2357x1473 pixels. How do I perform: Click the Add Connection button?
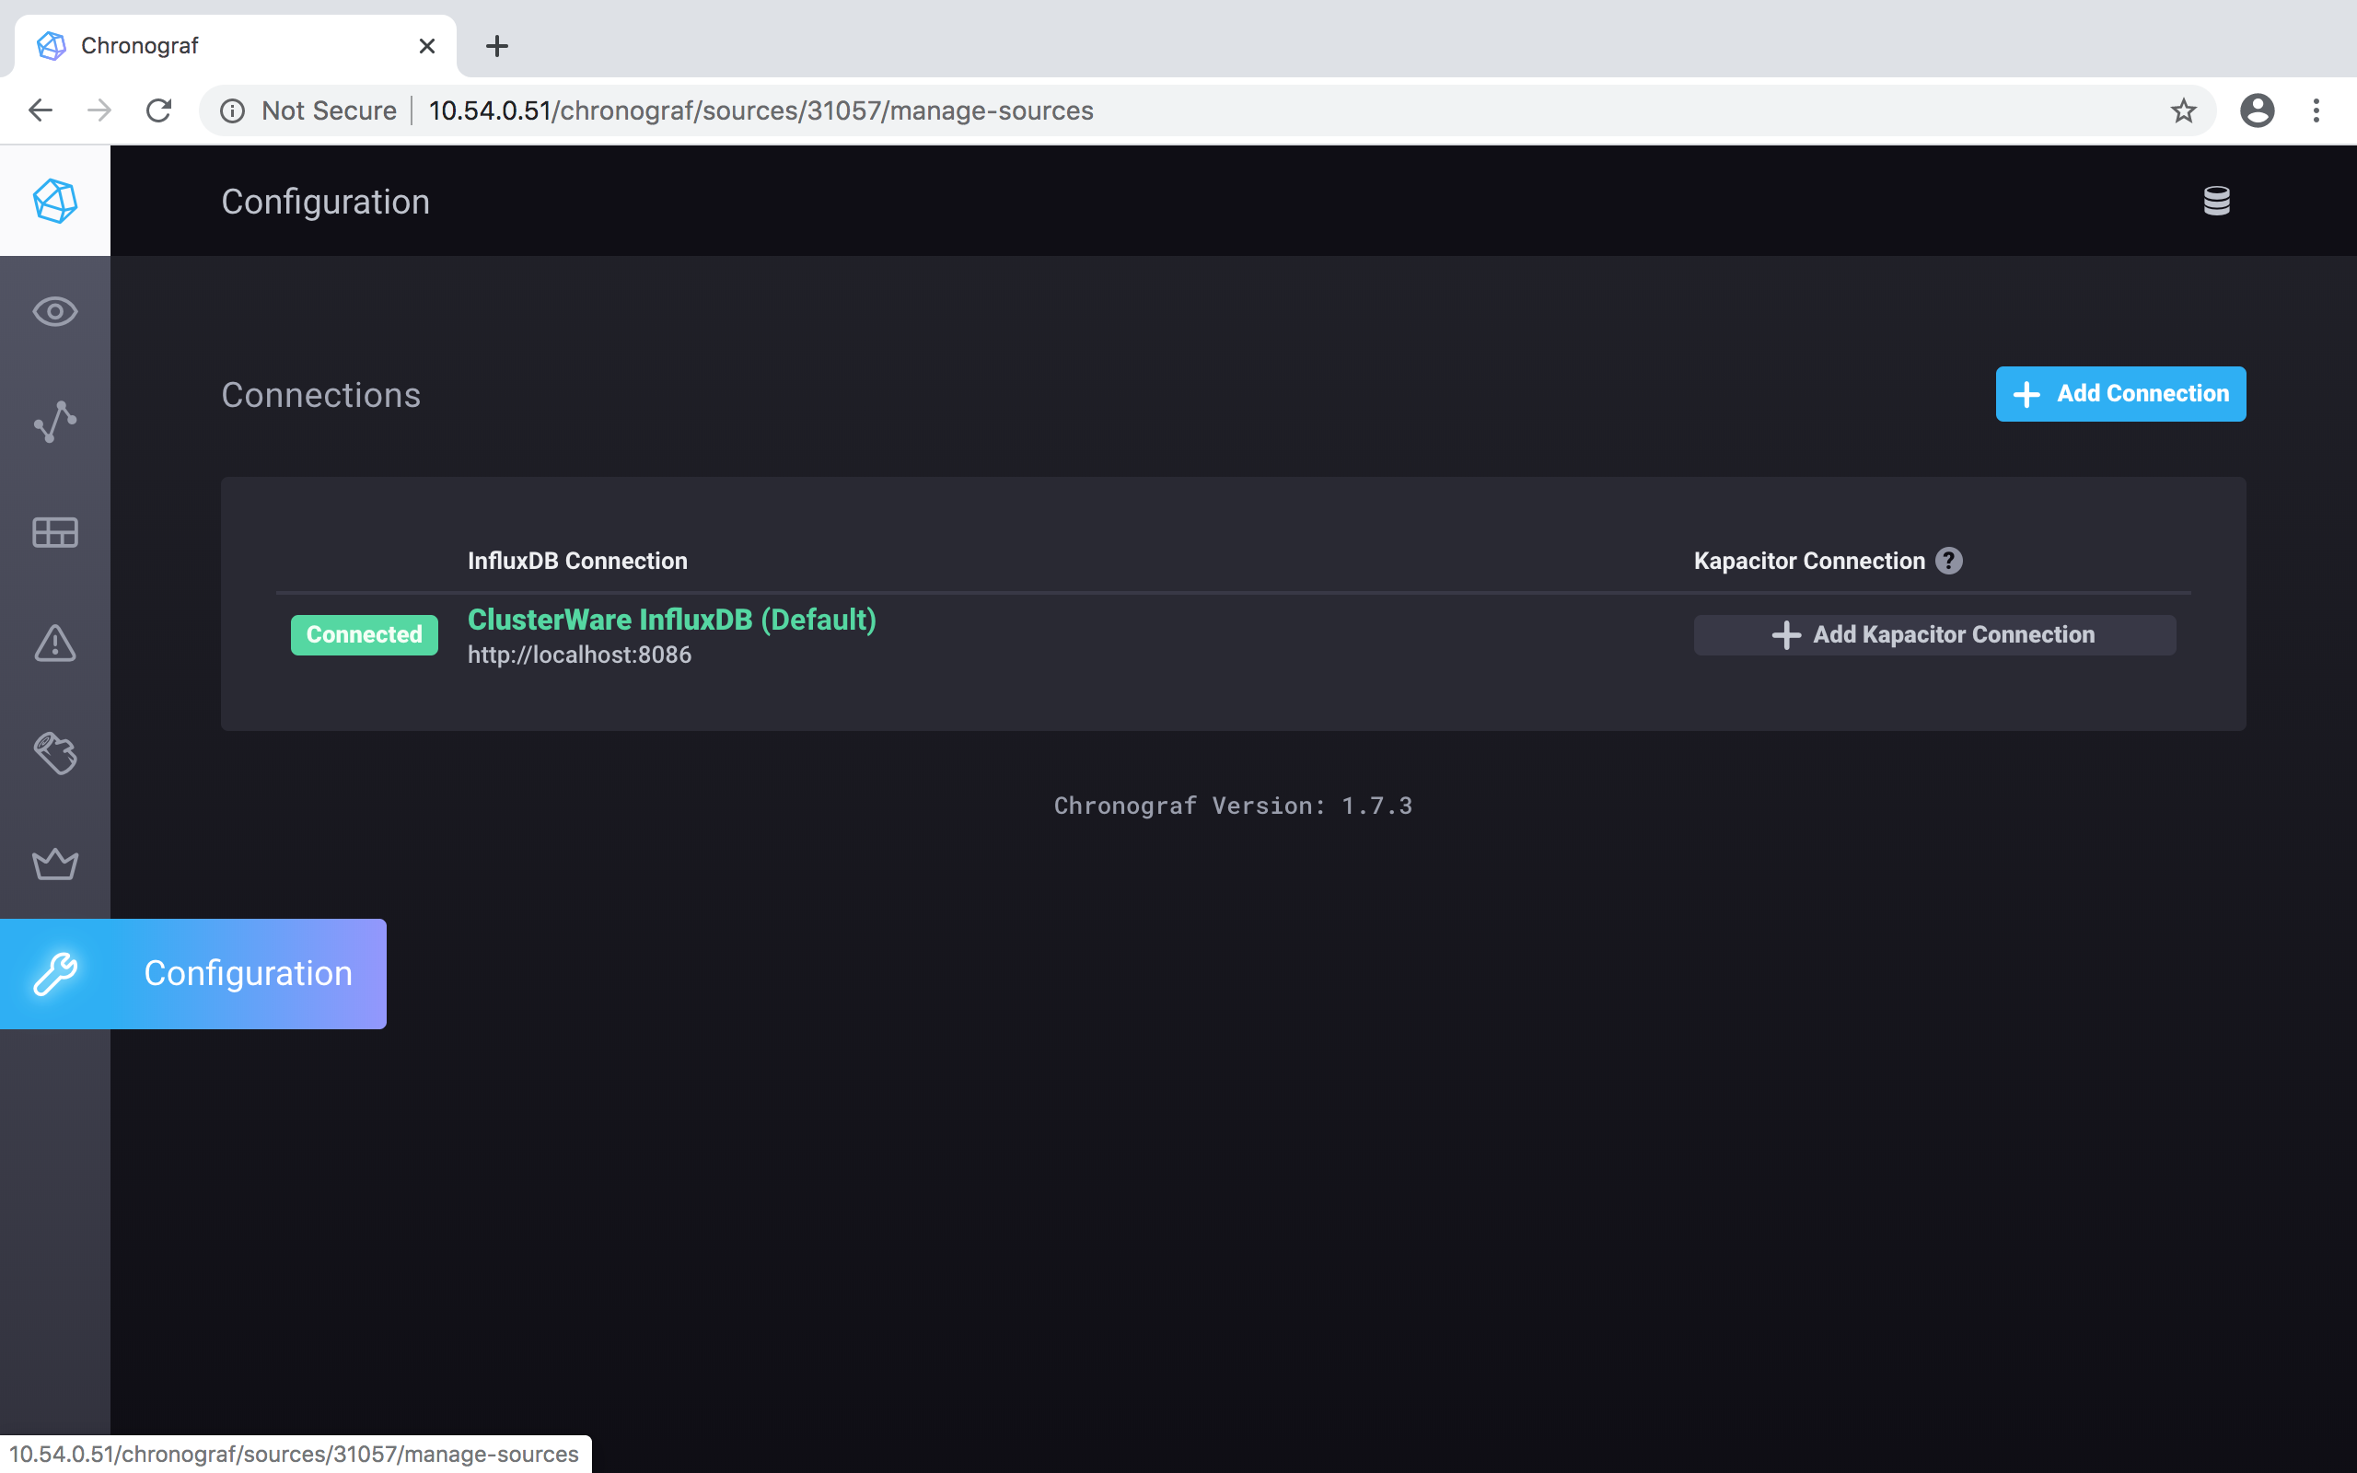coord(2120,394)
